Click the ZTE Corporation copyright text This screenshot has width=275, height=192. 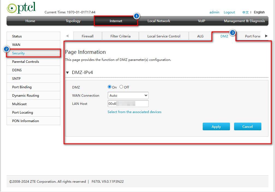tap(47, 181)
